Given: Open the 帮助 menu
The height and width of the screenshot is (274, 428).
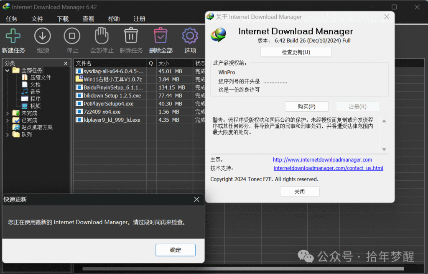Looking at the screenshot, I should point(114,19).
